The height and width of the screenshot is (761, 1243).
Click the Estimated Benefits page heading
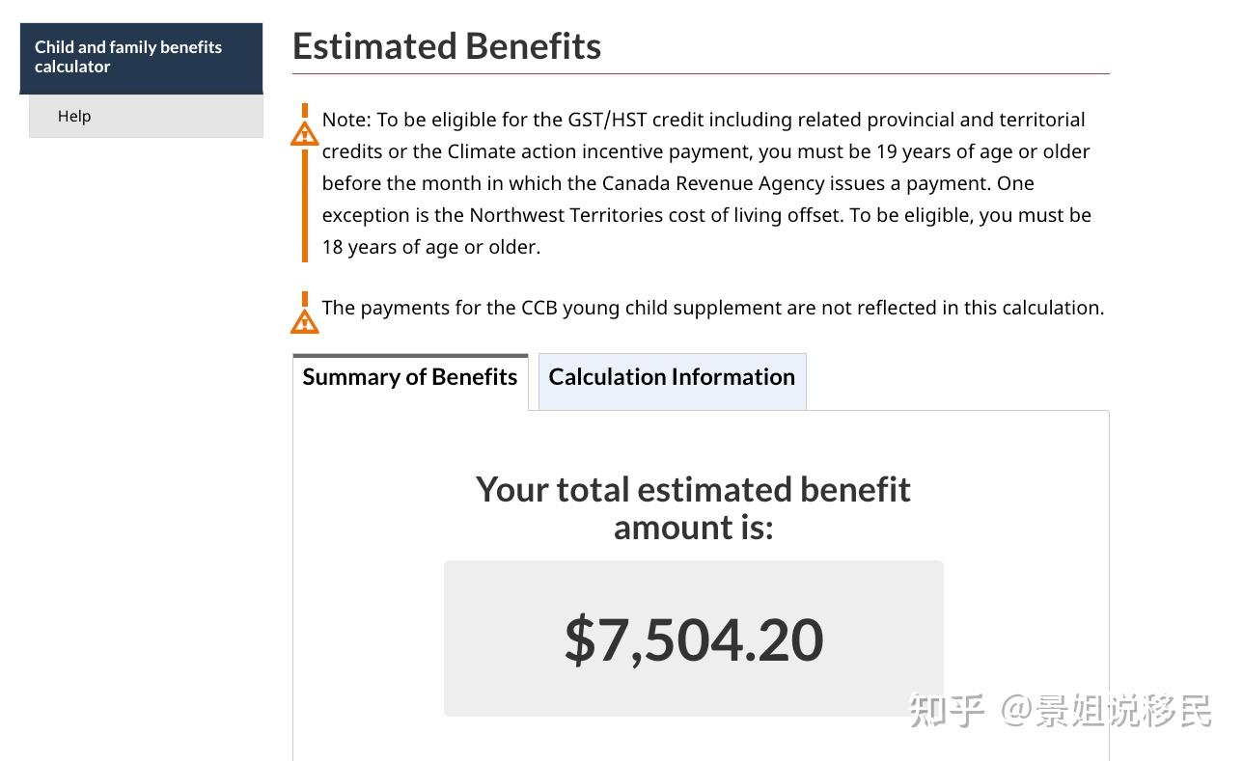pos(447,46)
